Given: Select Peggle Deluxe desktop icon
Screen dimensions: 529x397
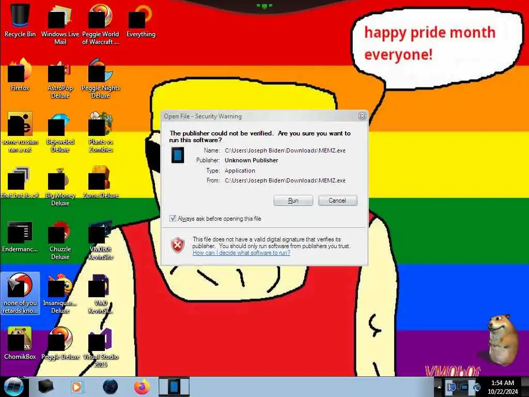Looking at the screenshot, I should pos(60,344).
